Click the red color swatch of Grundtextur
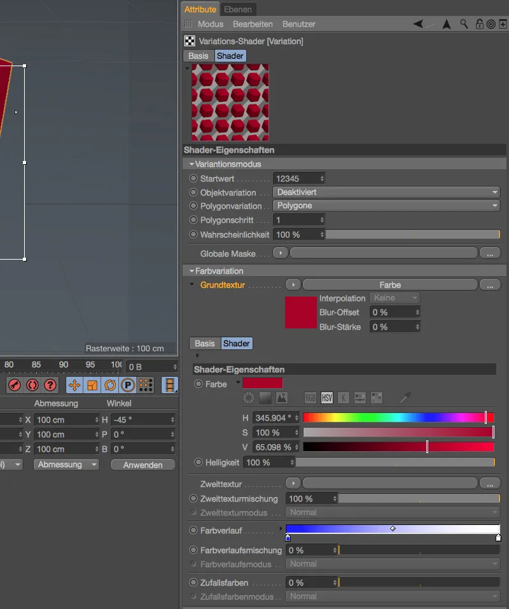This screenshot has height=609, width=509. tap(300, 312)
